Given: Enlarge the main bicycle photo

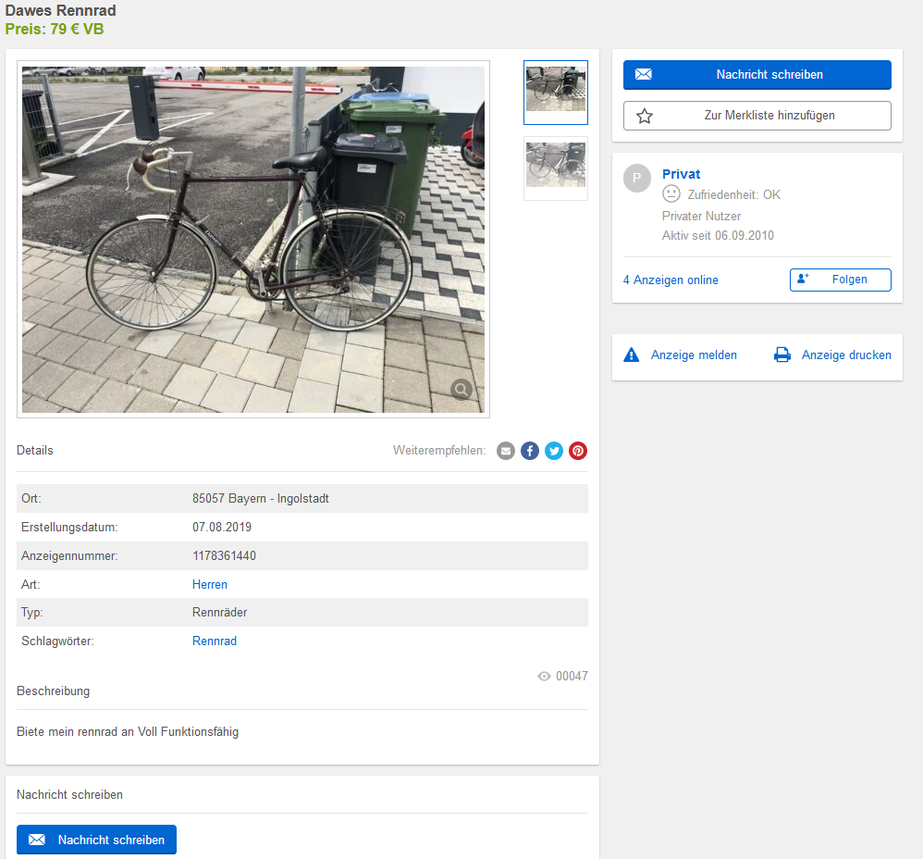Looking at the screenshot, I should (252, 239).
